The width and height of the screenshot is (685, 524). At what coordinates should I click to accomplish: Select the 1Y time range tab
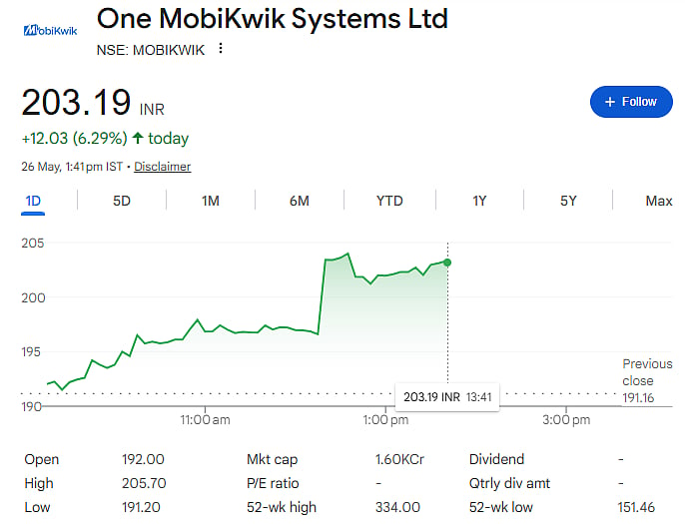pos(479,201)
